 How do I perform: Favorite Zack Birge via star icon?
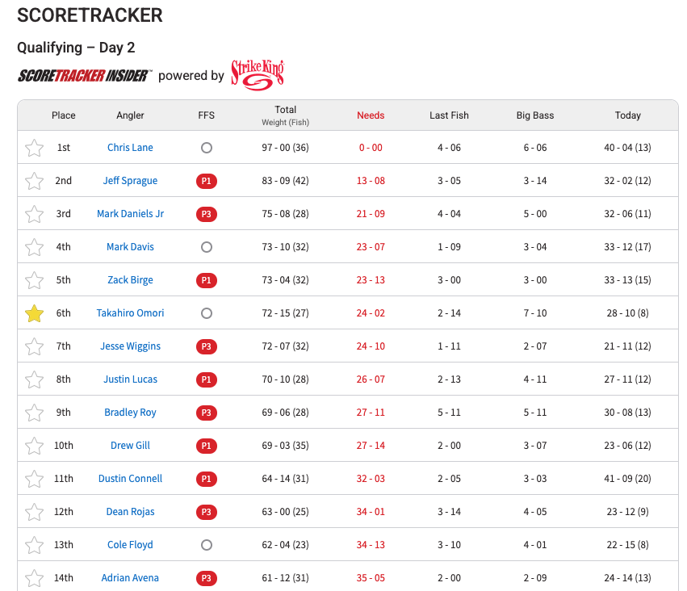[x=34, y=280]
